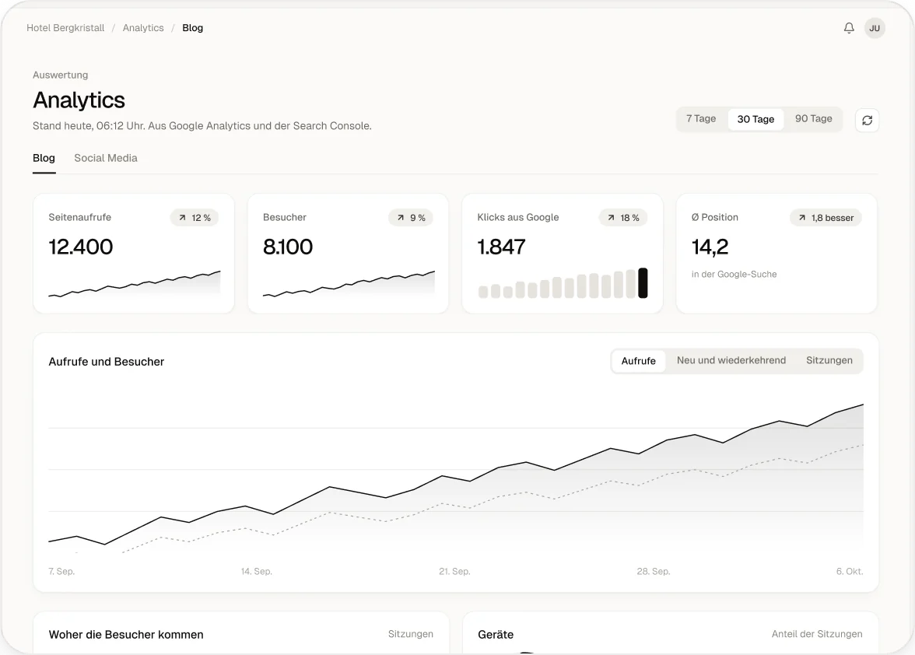Open the Blog tab
915x655 pixels.
click(44, 159)
